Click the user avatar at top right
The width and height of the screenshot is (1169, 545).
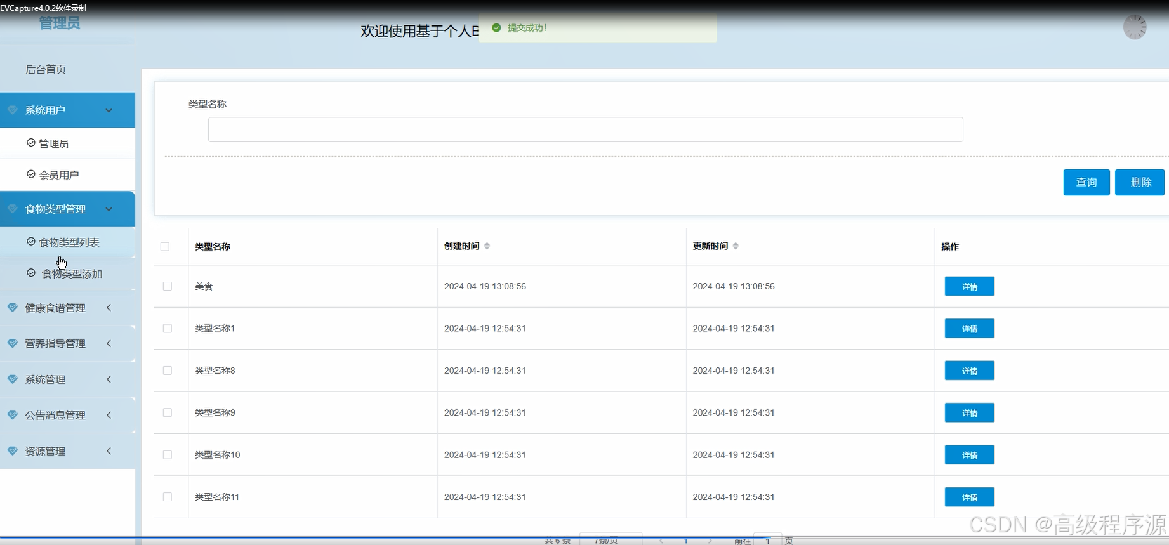(1135, 27)
